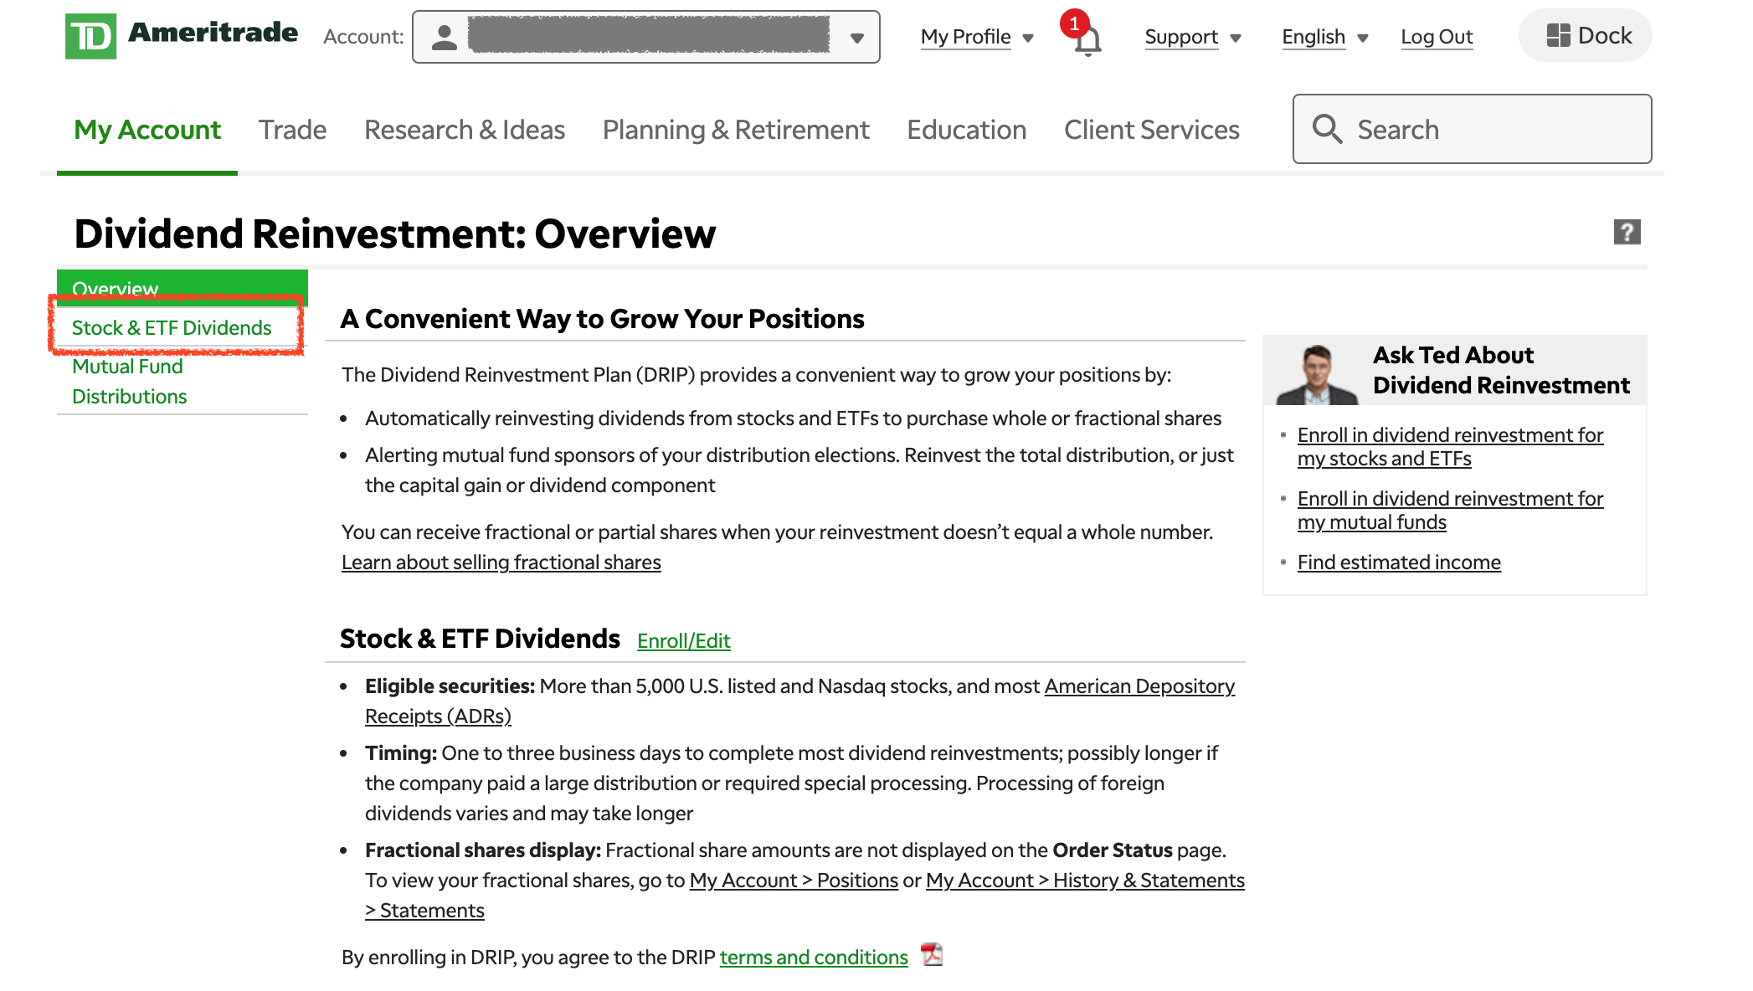This screenshot has height=991, width=1753.
Task: Click the search magnifier icon
Action: click(x=1327, y=129)
